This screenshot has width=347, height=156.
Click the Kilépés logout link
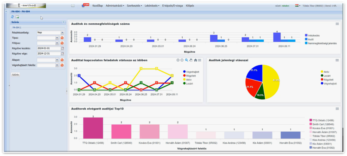tap(190, 6)
